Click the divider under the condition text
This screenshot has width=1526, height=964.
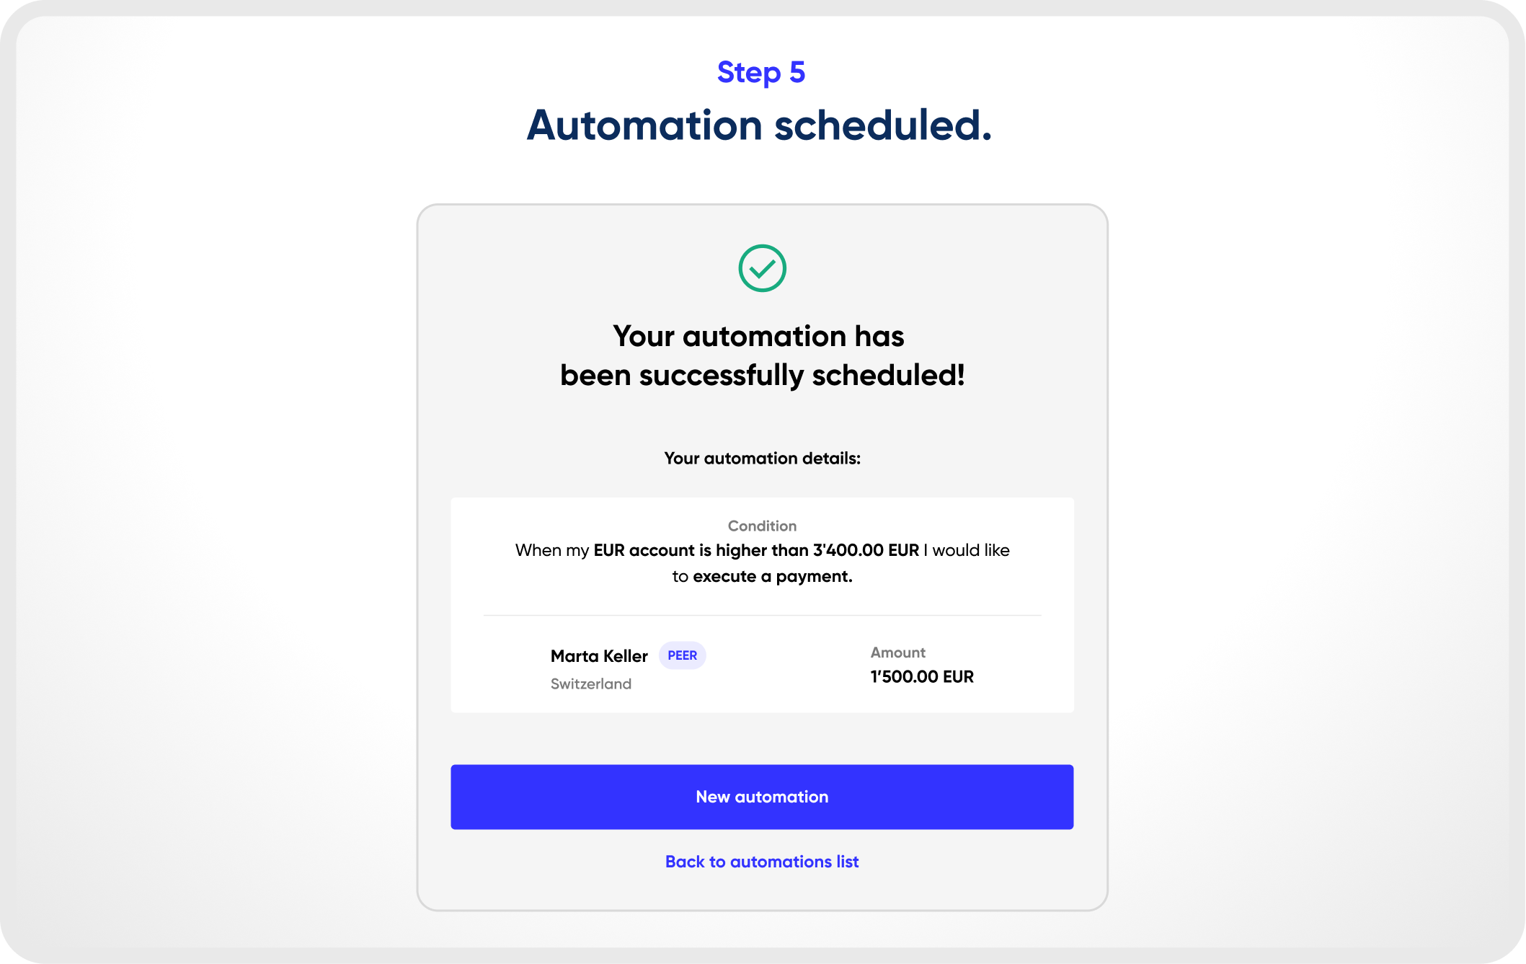pyautogui.click(x=763, y=616)
